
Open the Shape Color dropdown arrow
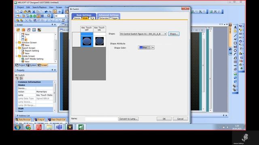pyautogui.click(x=153, y=48)
